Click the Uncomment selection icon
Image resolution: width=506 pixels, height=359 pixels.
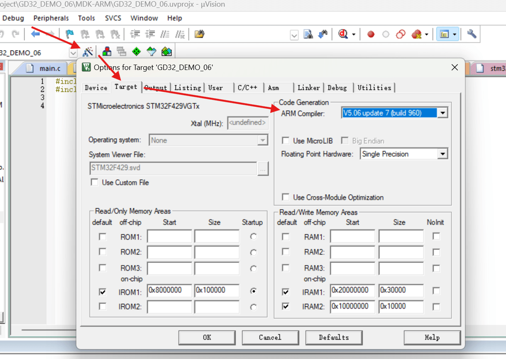pyautogui.click(x=180, y=34)
